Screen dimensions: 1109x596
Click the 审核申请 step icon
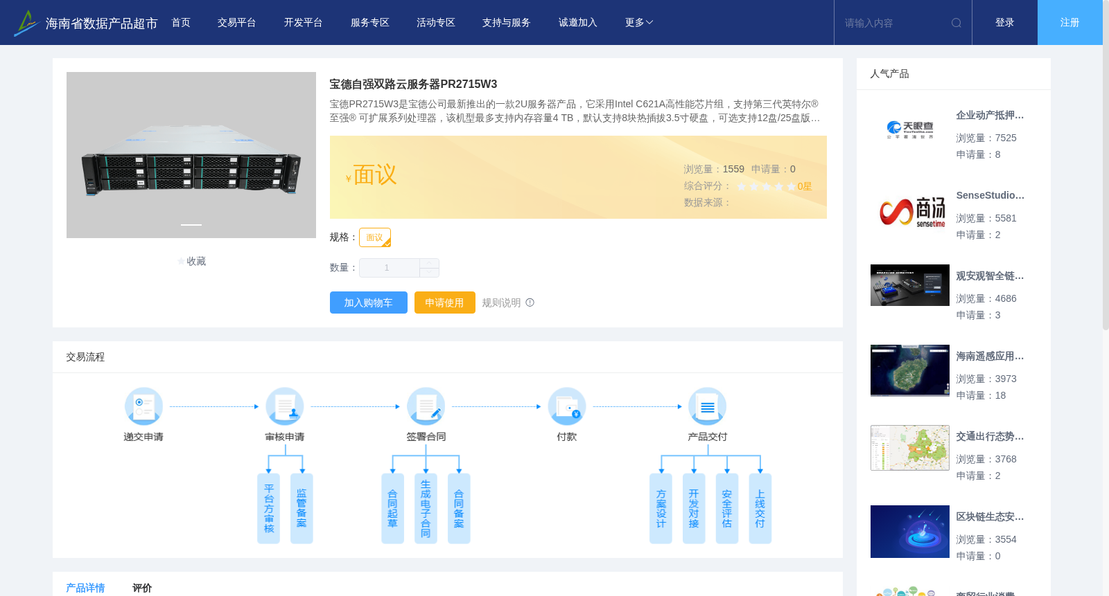tap(285, 406)
